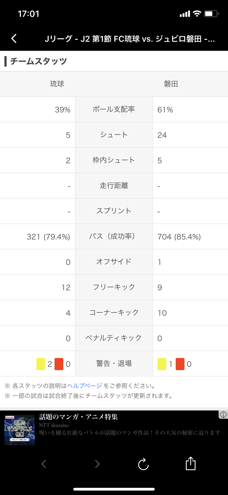This screenshot has height=495, width=228.
Task: Tap the browser forward navigation chevron
Action: click(97, 464)
